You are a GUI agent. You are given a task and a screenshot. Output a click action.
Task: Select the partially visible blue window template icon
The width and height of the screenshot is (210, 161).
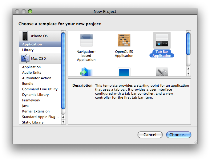[124, 72]
